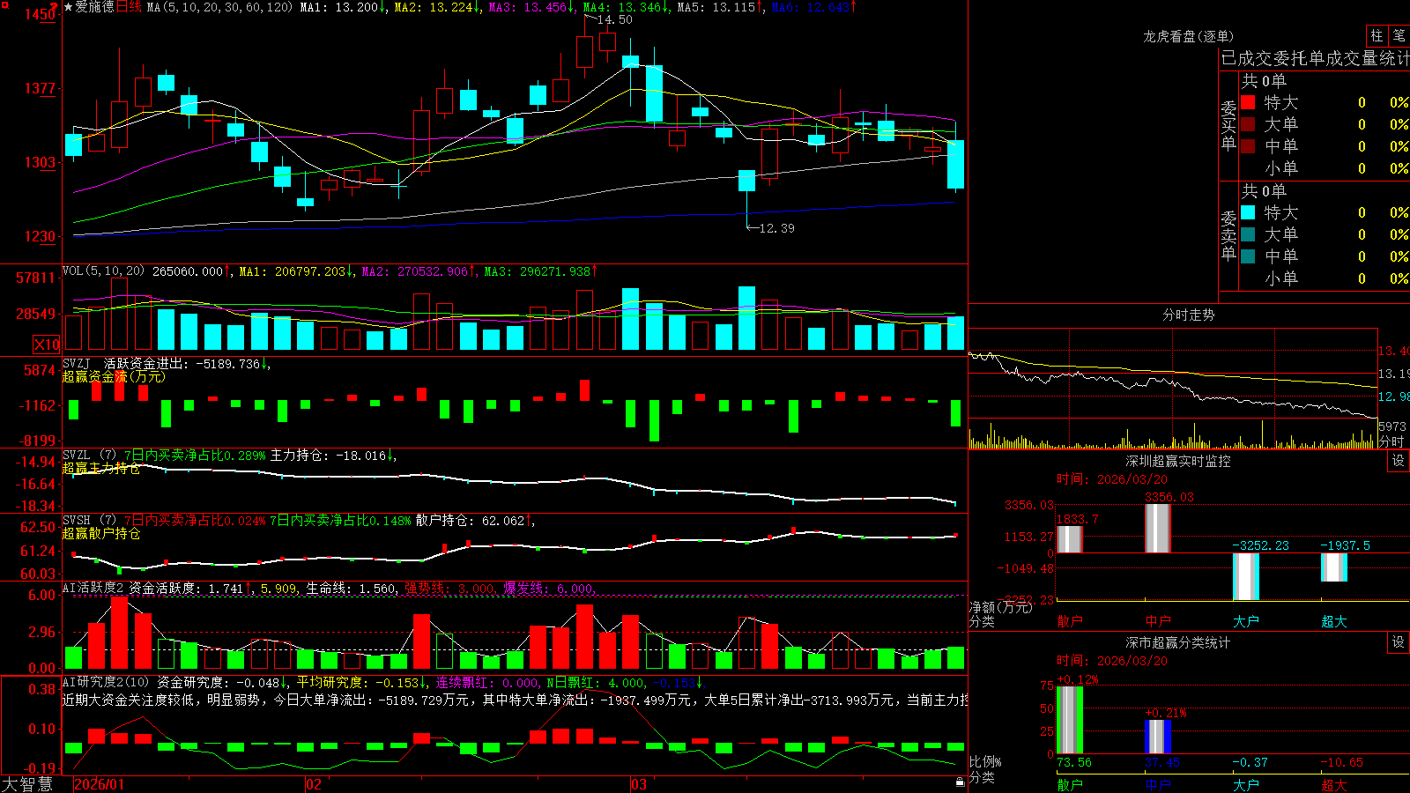Select the AI活跃度2 indicator label
The width and height of the screenshot is (1410, 793).
[93, 588]
